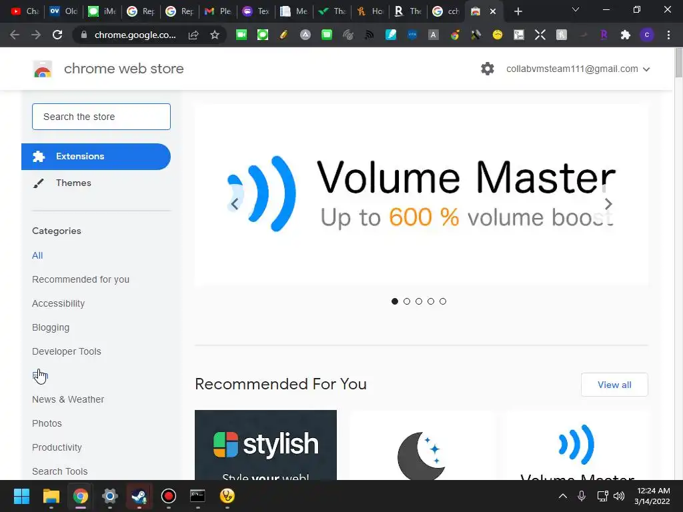This screenshot has height=512, width=683.
Task: Open the gray triangle circle extension
Action: 305,35
